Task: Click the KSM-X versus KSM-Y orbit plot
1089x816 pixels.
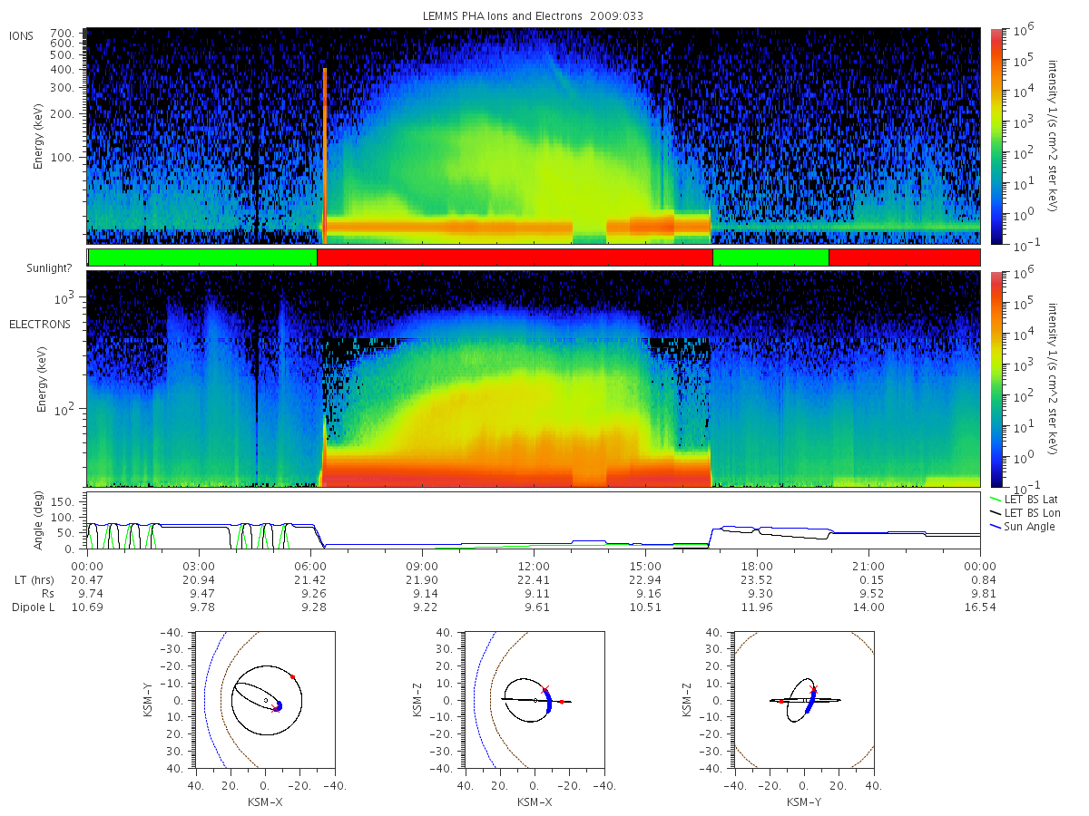Action: tap(263, 700)
